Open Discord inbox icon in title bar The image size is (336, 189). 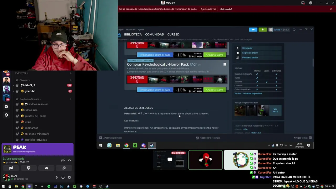tap(303, 3)
